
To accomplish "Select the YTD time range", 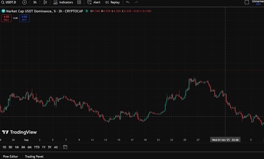I will point(36,147).
